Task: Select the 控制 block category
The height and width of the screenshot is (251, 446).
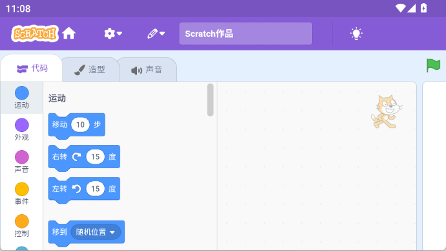Action: click(x=22, y=225)
